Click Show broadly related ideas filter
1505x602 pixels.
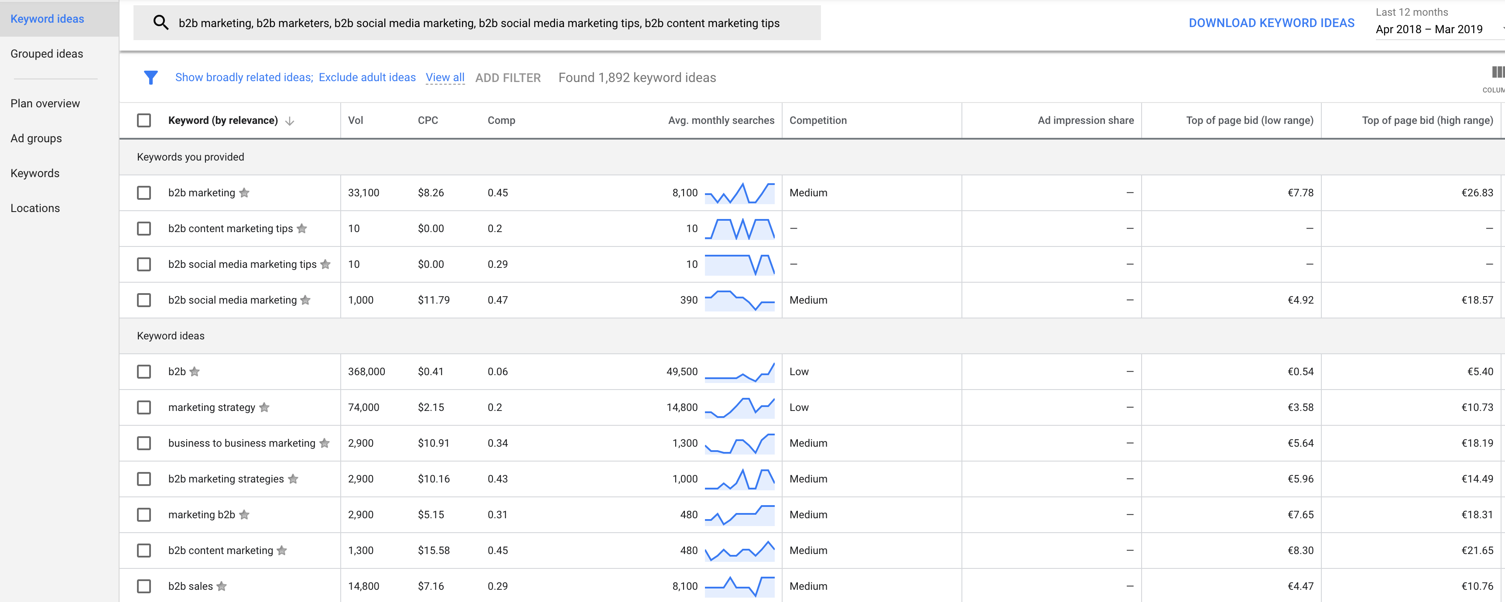[x=244, y=77]
